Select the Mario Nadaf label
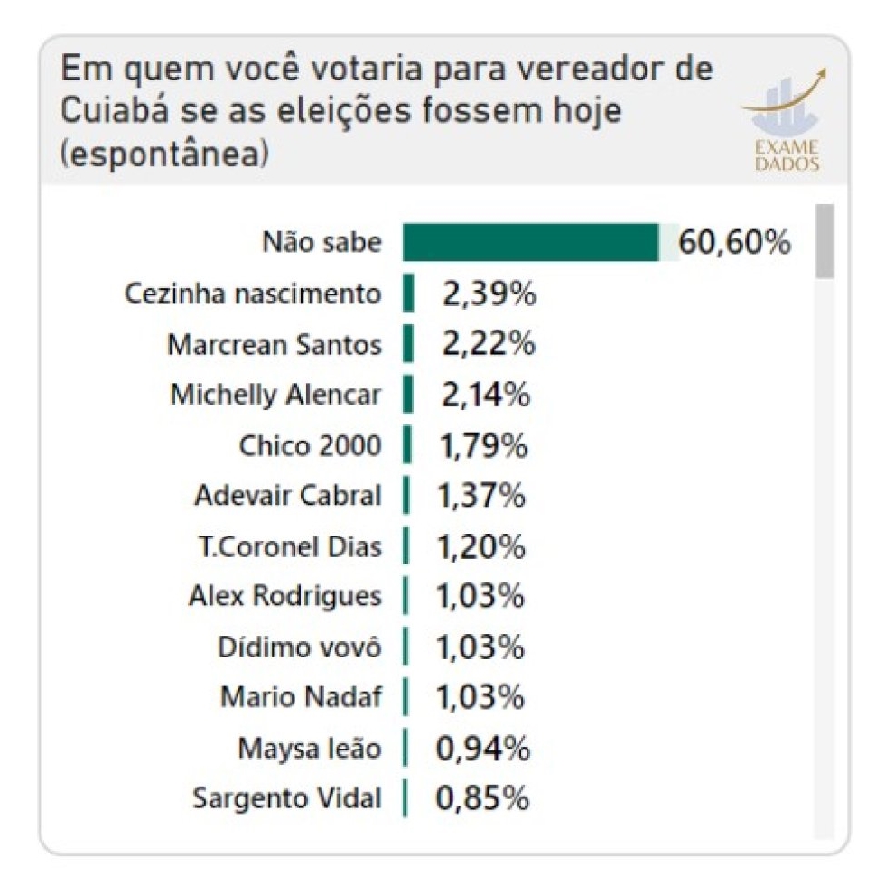The height and width of the screenshot is (876, 876). (301, 698)
